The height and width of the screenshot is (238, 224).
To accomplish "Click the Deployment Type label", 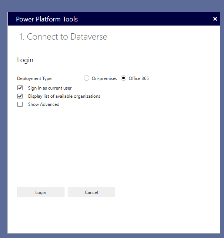I will click(x=35, y=78).
